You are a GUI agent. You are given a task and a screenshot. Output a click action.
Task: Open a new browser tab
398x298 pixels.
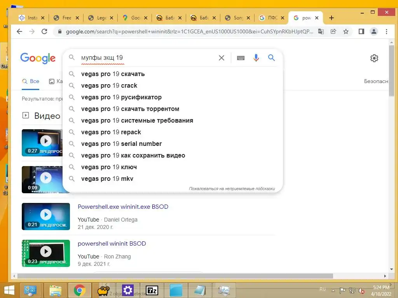[331, 18]
